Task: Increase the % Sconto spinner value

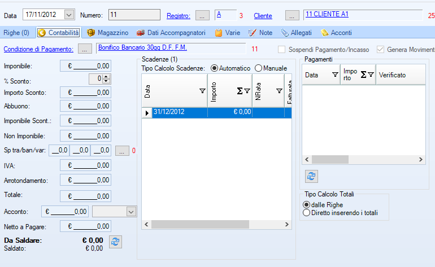Action: 107,76
